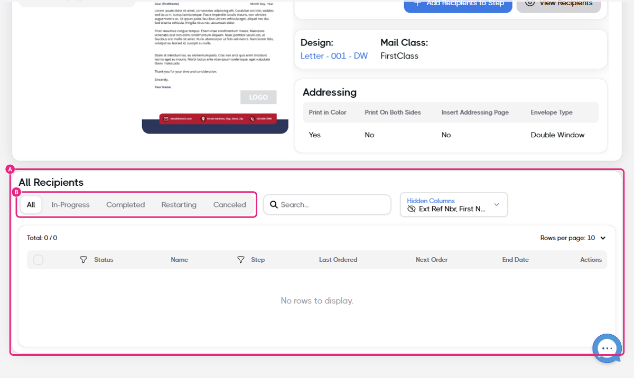
Task: Click the Last Ordered column header
Action: pyautogui.click(x=338, y=260)
